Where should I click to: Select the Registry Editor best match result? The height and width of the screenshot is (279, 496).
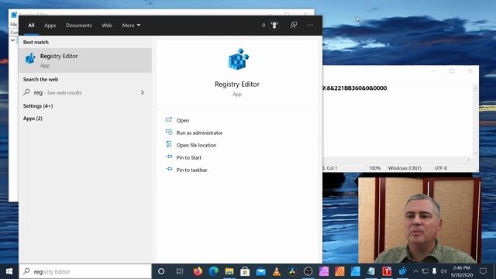85,60
